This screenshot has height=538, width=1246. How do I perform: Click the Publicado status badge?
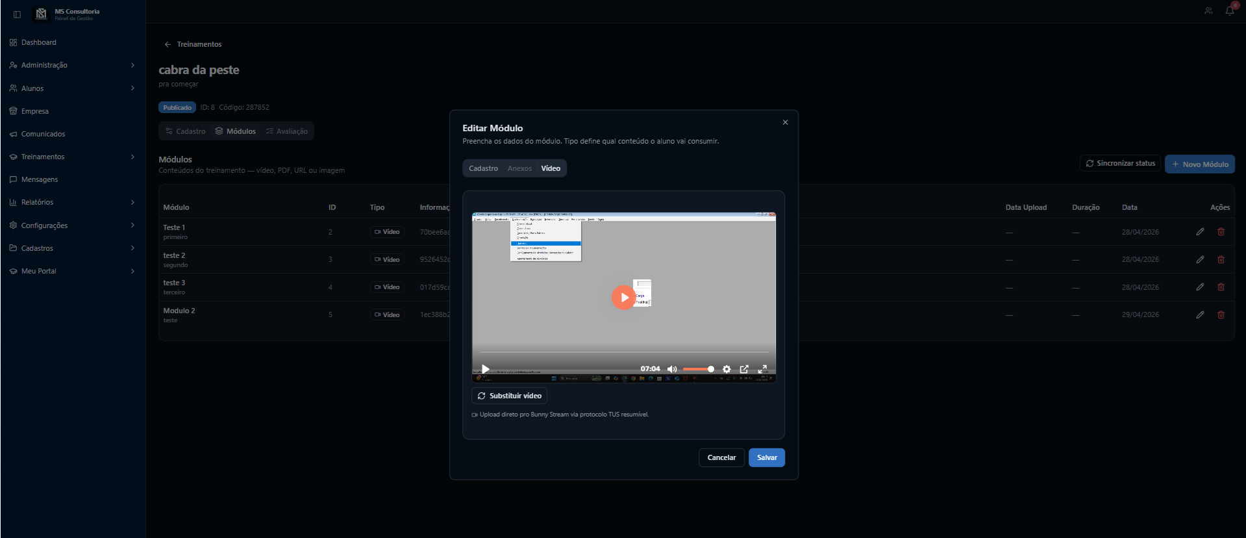click(x=177, y=107)
